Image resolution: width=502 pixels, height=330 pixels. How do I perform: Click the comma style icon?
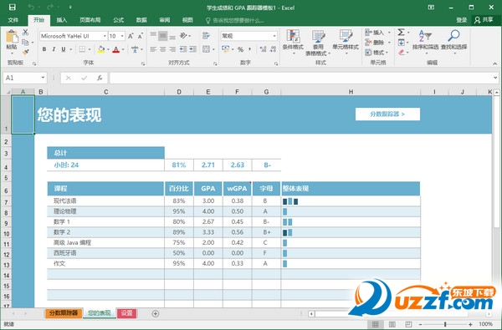tap(249, 49)
